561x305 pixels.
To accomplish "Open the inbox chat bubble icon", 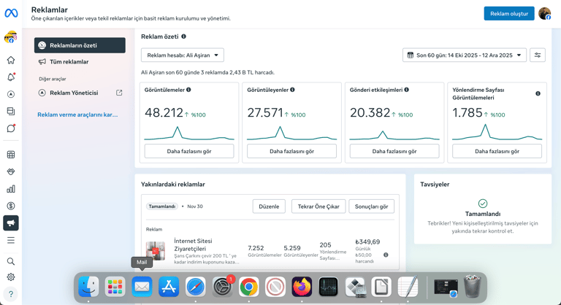I will [11, 128].
